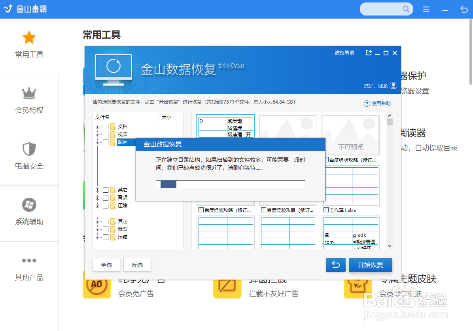Screen dimensions: 473x331
Task: Check the 图片 folder checkbox
Action: click(x=106, y=142)
